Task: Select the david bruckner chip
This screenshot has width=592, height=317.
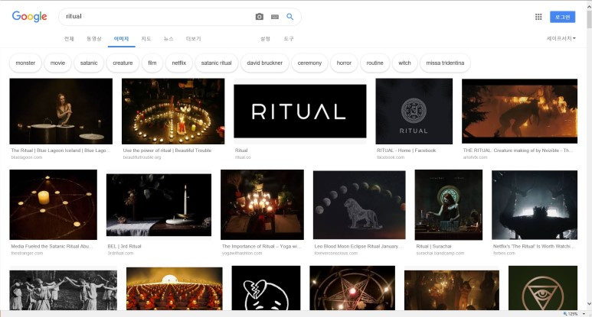Action: (x=265, y=63)
